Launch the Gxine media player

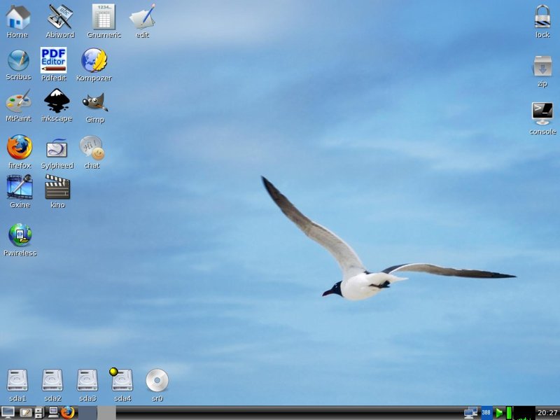point(20,188)
